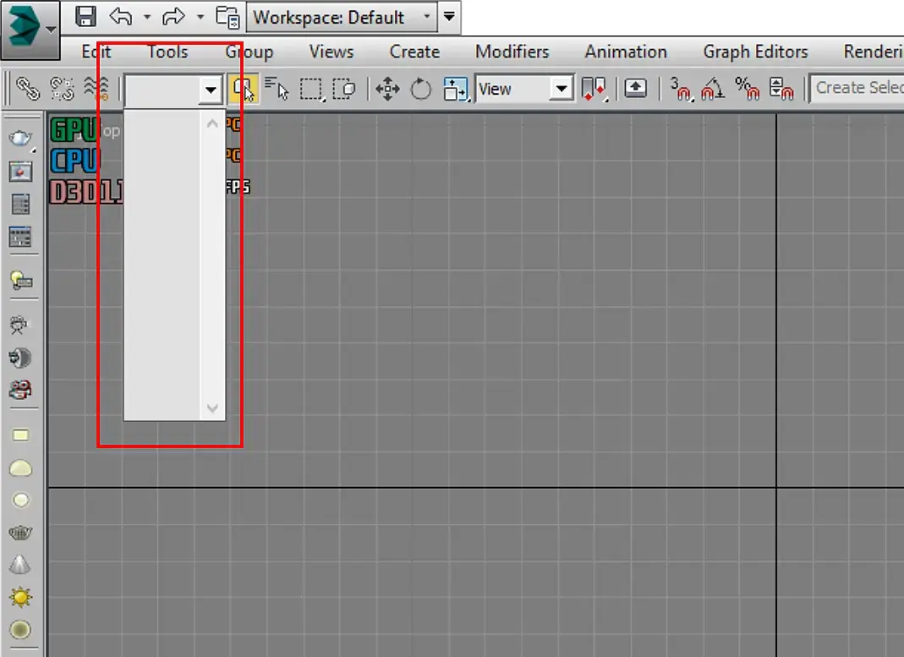Screen dimensions: 904x657
Task: Toggle the Angle Snap magnet button
Action: (x=713, y=90)
